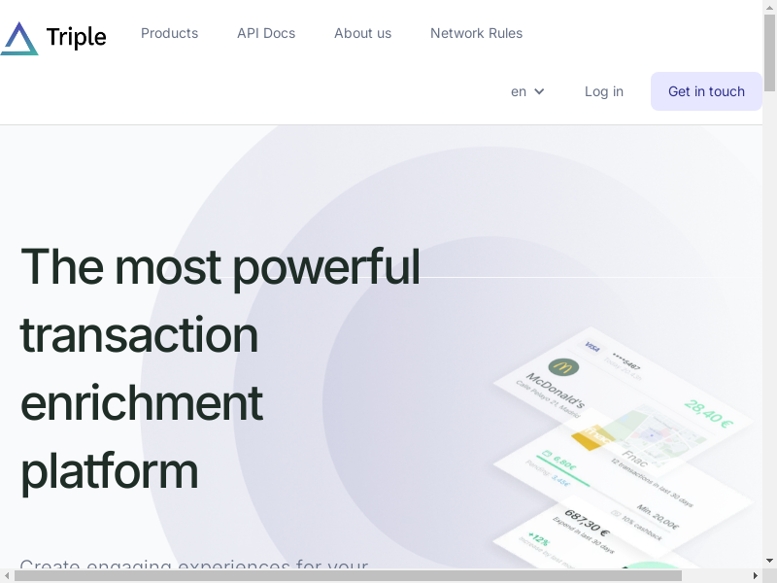Go to API Docs in navigation

tap(266, 33)
